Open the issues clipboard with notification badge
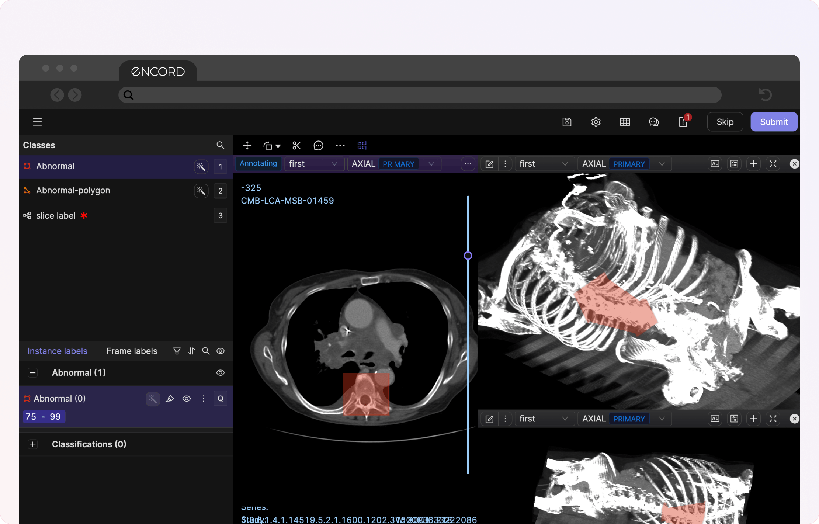This screenshot has height=524, width=819. click(x=683, y=122)
